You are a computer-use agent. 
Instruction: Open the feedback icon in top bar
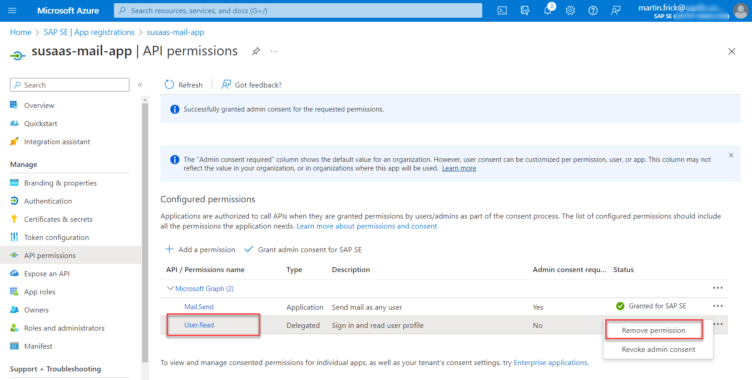(616, 10)
